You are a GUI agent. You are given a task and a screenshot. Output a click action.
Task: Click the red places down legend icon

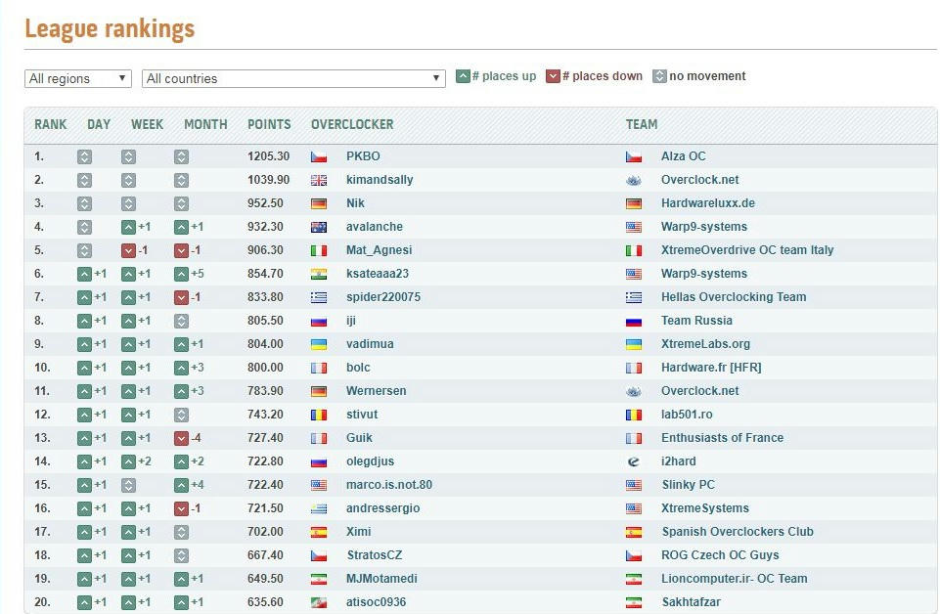pyautogui.click(x=553, y=76)
